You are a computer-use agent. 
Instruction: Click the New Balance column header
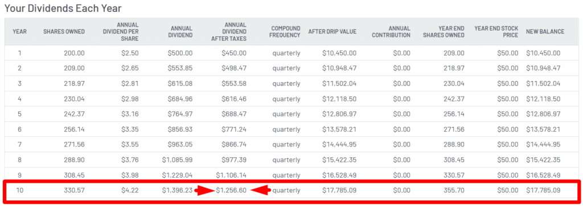pos(545,31)
